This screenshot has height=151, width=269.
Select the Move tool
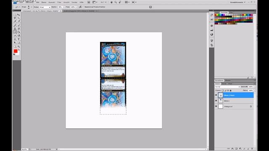[18, 15]
